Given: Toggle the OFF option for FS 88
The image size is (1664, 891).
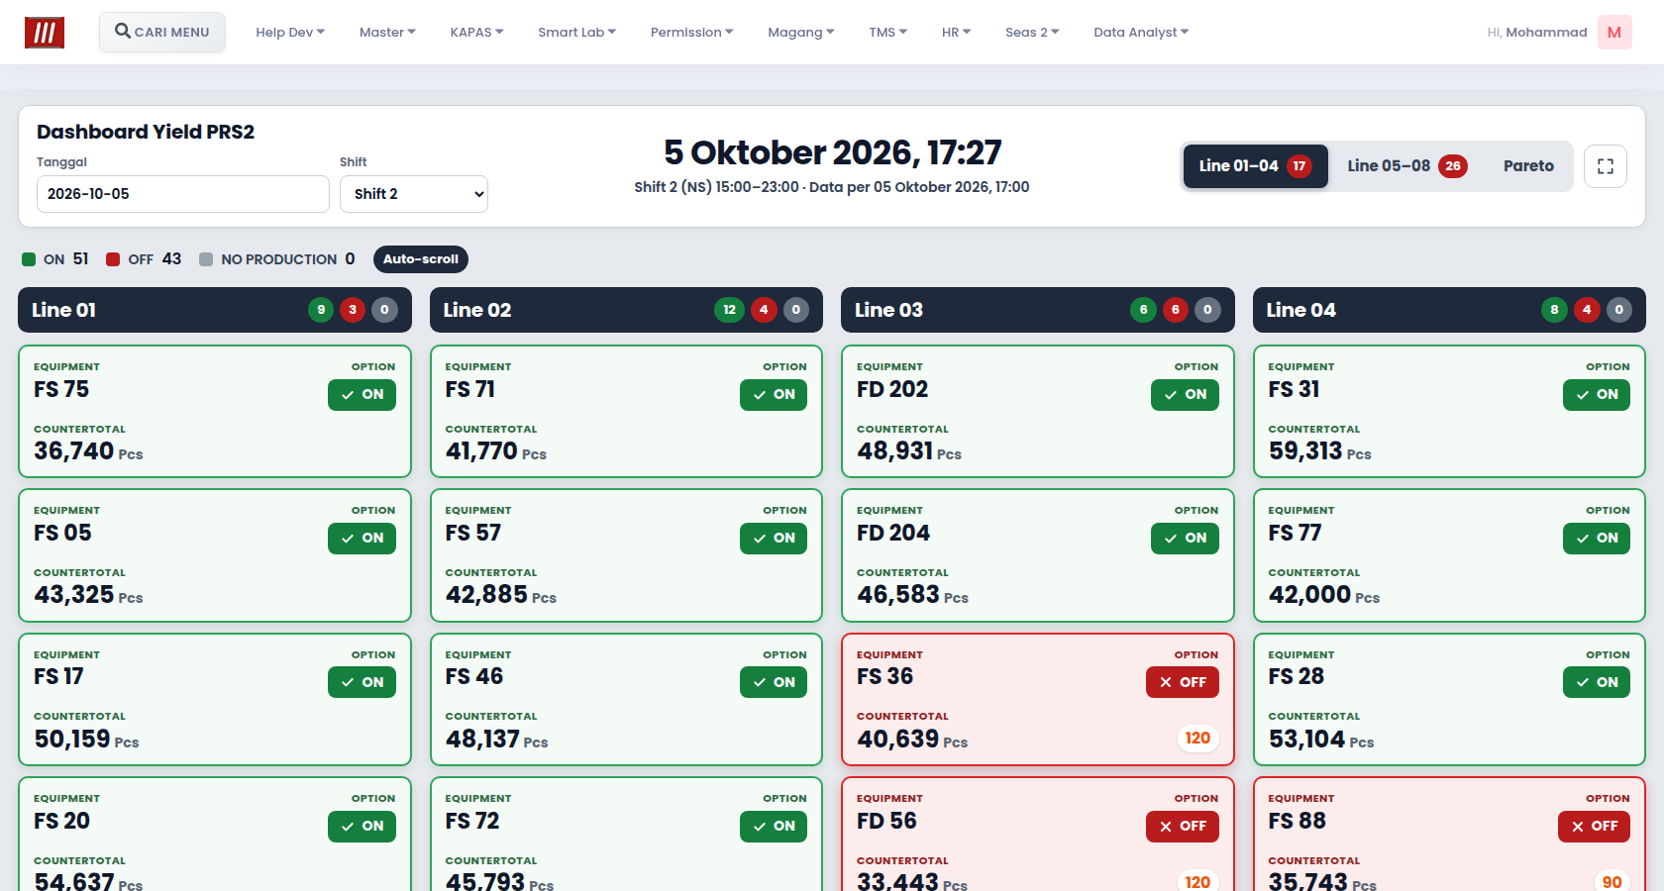Looking at the screenshot, I should point(1595,826).
